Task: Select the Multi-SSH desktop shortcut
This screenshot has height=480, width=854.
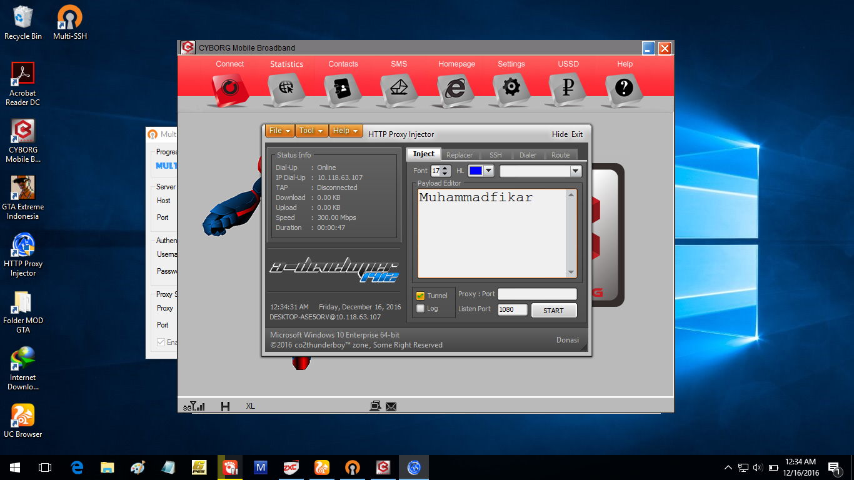Action: coord(70,23)
